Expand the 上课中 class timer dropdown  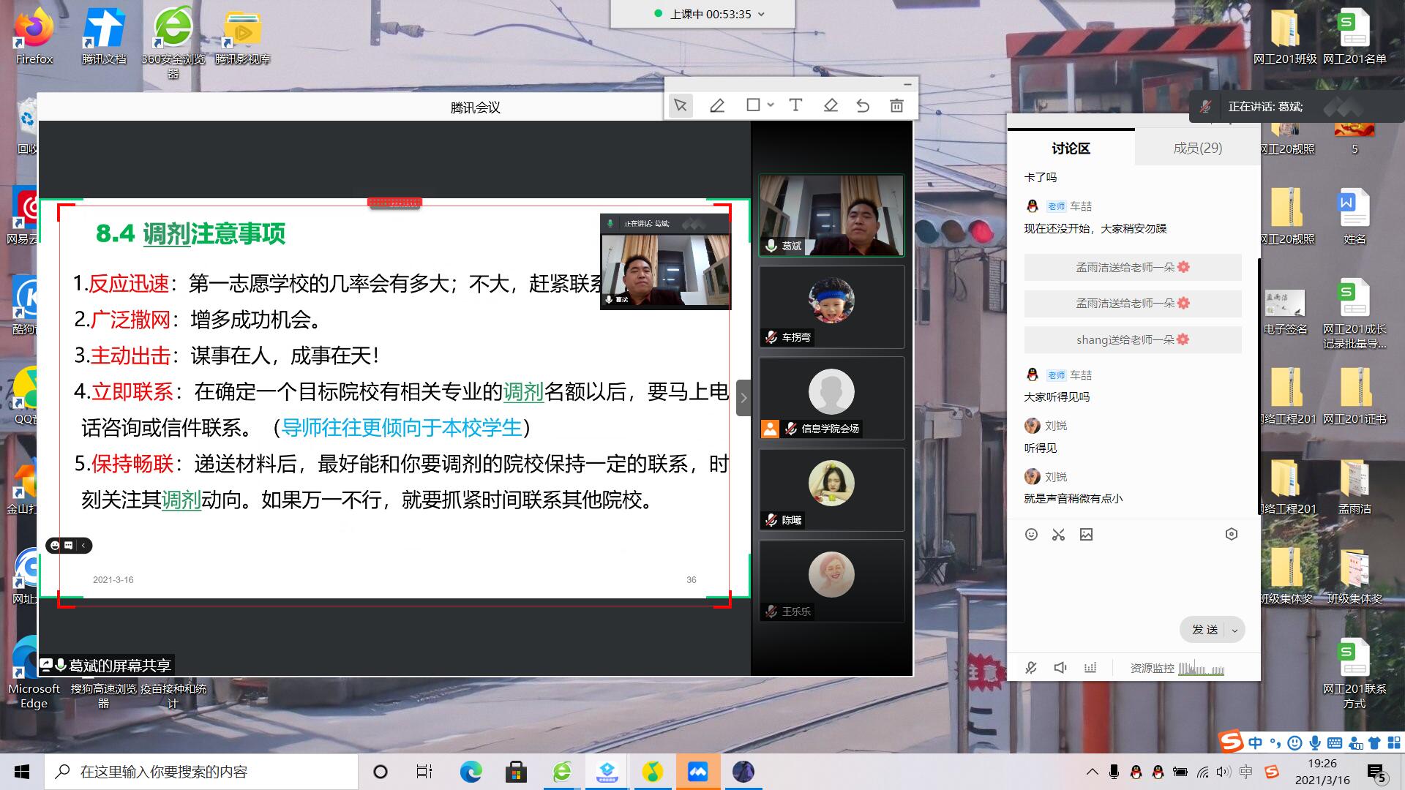pos(761,14)
